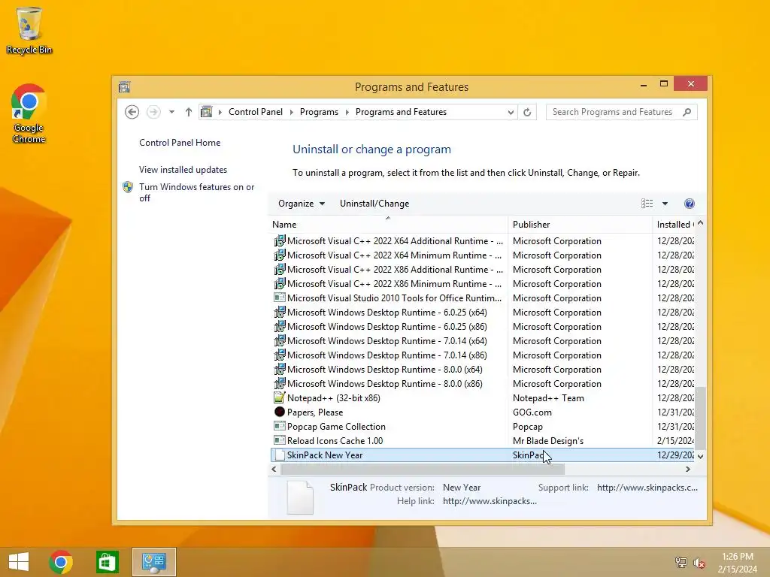Image resolution: width=770 pixels, height=577 pixels.
Task: Select Microsoft Windows Desktop Runtime - 6.0.25 (x64)
Action: click(482, 313)
